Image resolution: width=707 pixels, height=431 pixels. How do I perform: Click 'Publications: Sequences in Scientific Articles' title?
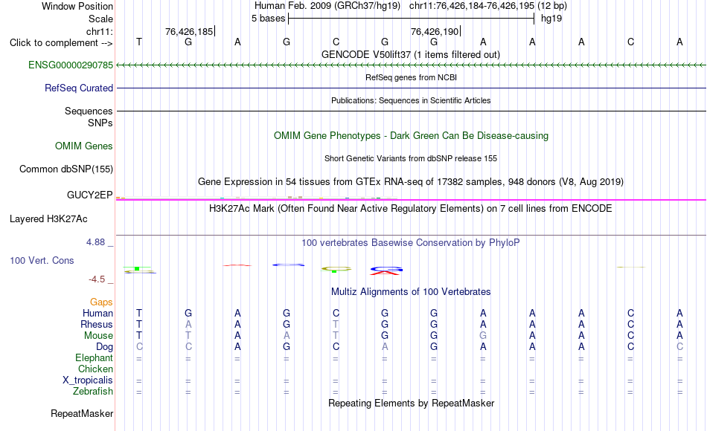pyautogui.click(x=411, y=100)
